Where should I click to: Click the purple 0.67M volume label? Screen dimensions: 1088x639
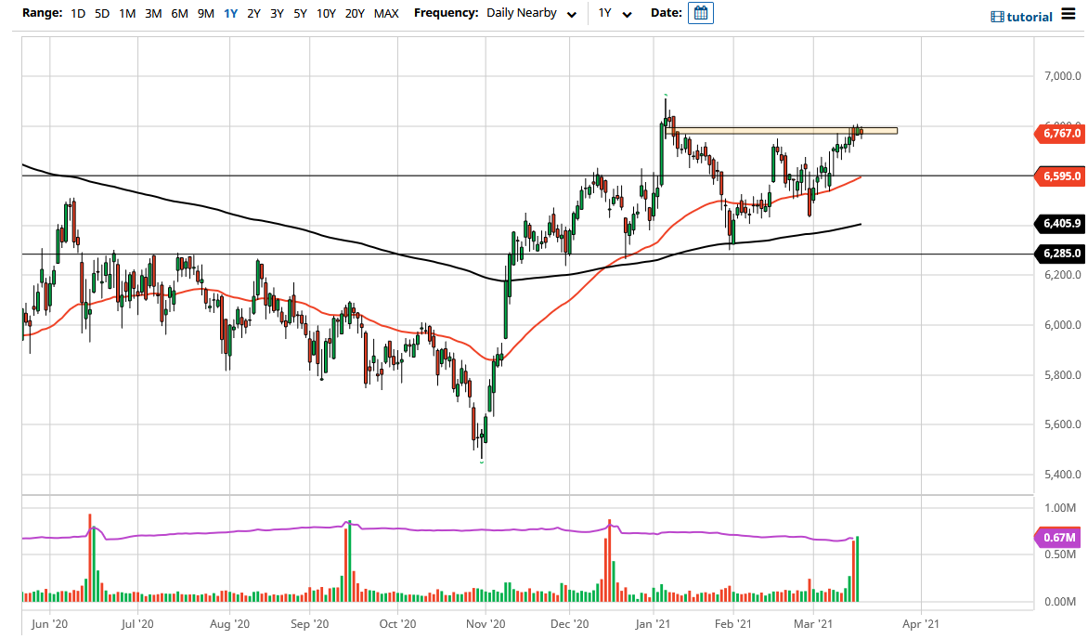click(1058, 537)
